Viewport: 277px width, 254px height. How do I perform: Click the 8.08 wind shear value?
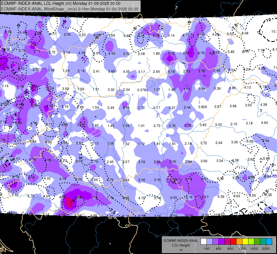pyautogui.click(x=245, y=33)
